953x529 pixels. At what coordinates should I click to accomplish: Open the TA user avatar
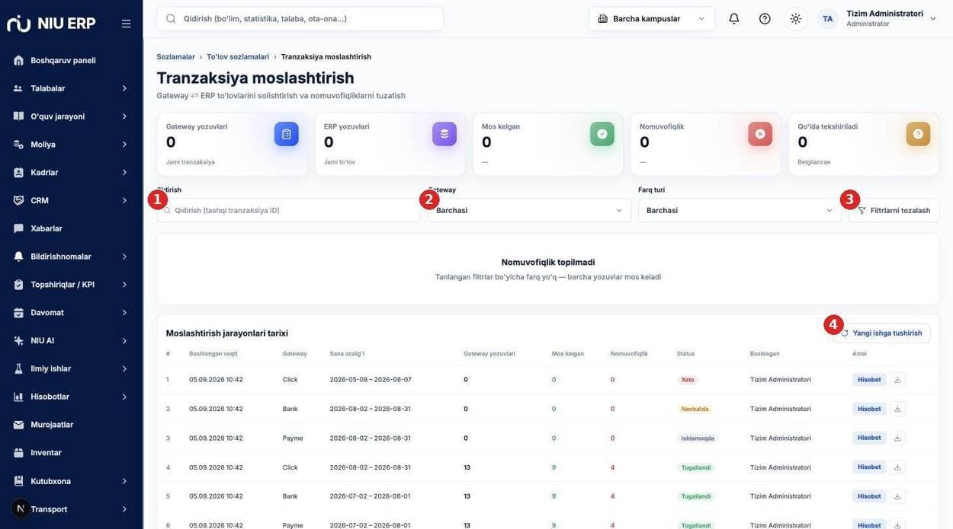(x=828, y=18)
